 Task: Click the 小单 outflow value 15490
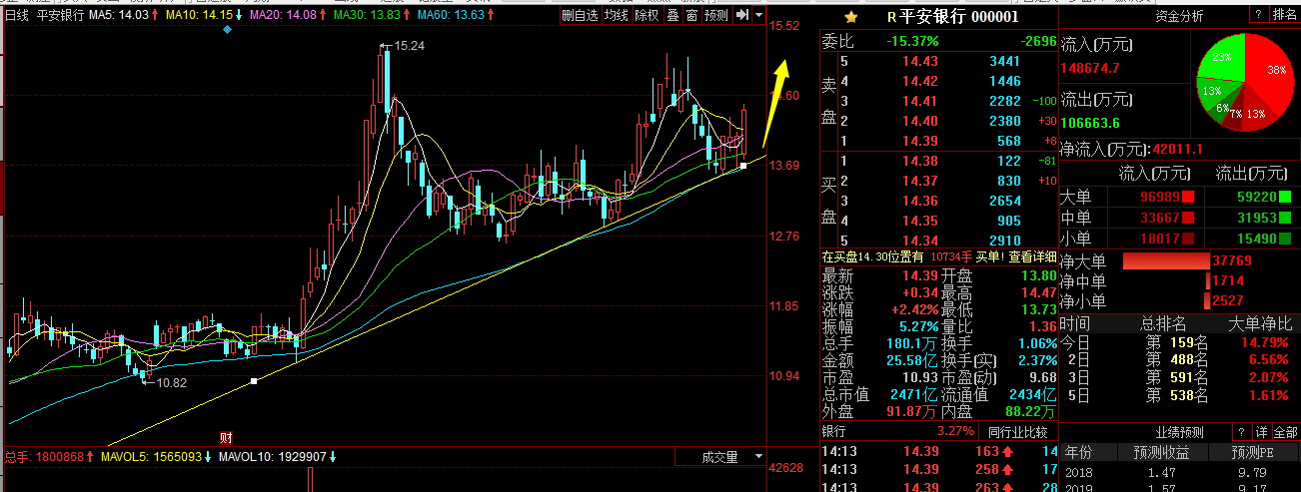pyautogui.click(x=1258, y=238)
